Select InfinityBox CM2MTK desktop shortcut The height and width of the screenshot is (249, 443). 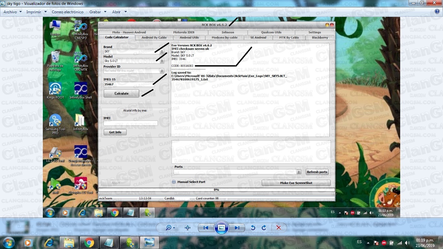(81, 61)
